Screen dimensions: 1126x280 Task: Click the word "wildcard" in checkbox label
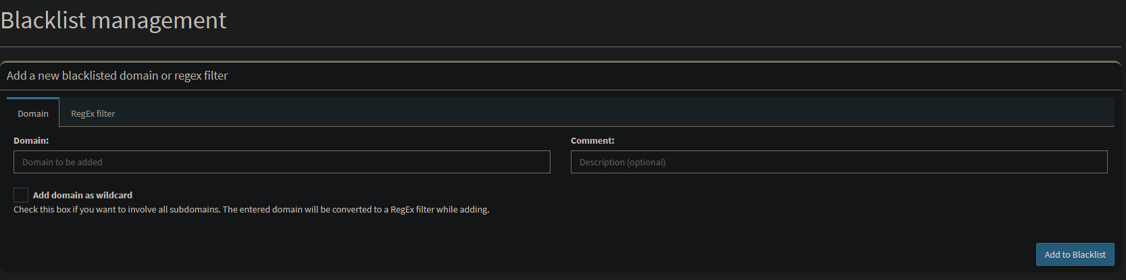tap(114, 195)
